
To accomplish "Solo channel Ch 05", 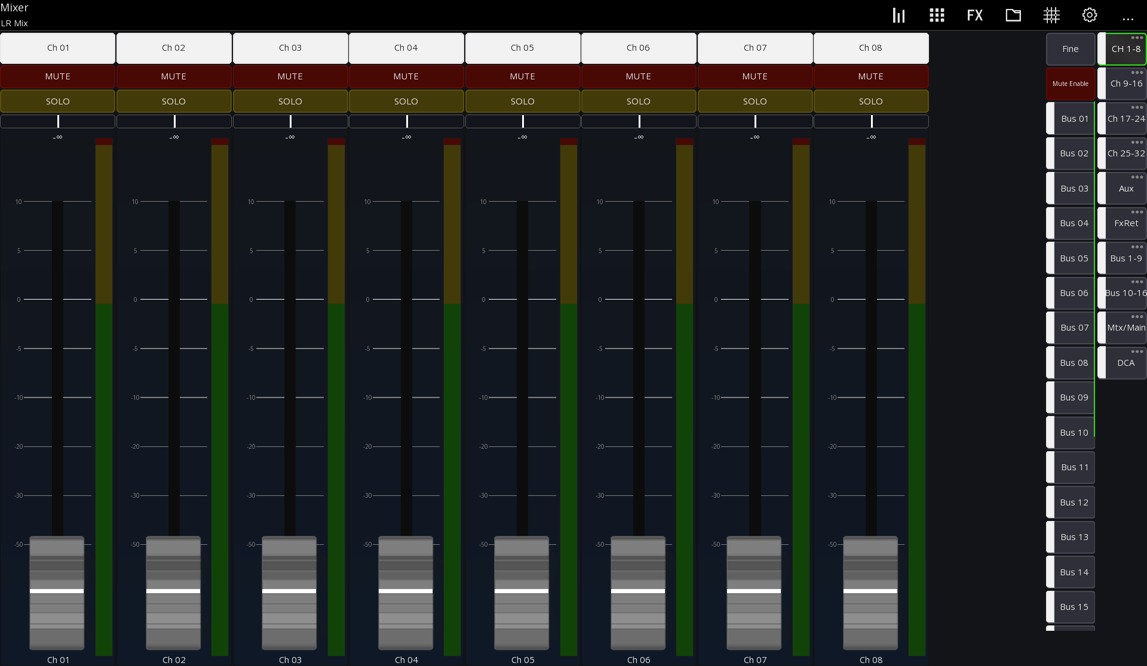I will (x=523, y=101).
